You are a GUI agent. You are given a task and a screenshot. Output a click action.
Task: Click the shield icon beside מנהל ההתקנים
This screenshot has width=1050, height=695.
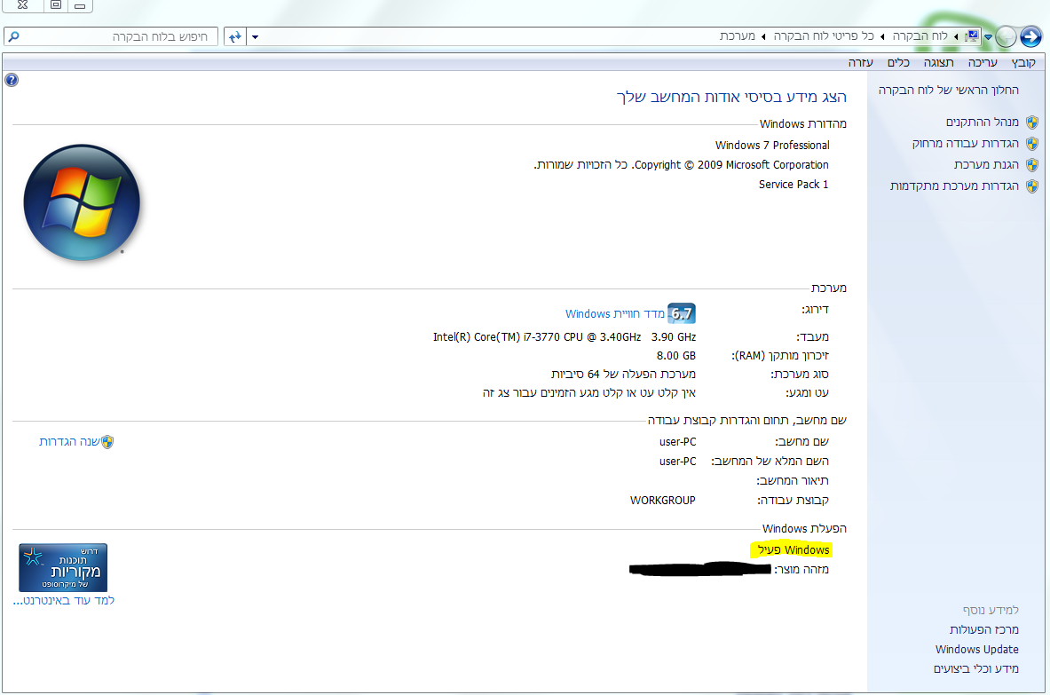pos(1032,122)
